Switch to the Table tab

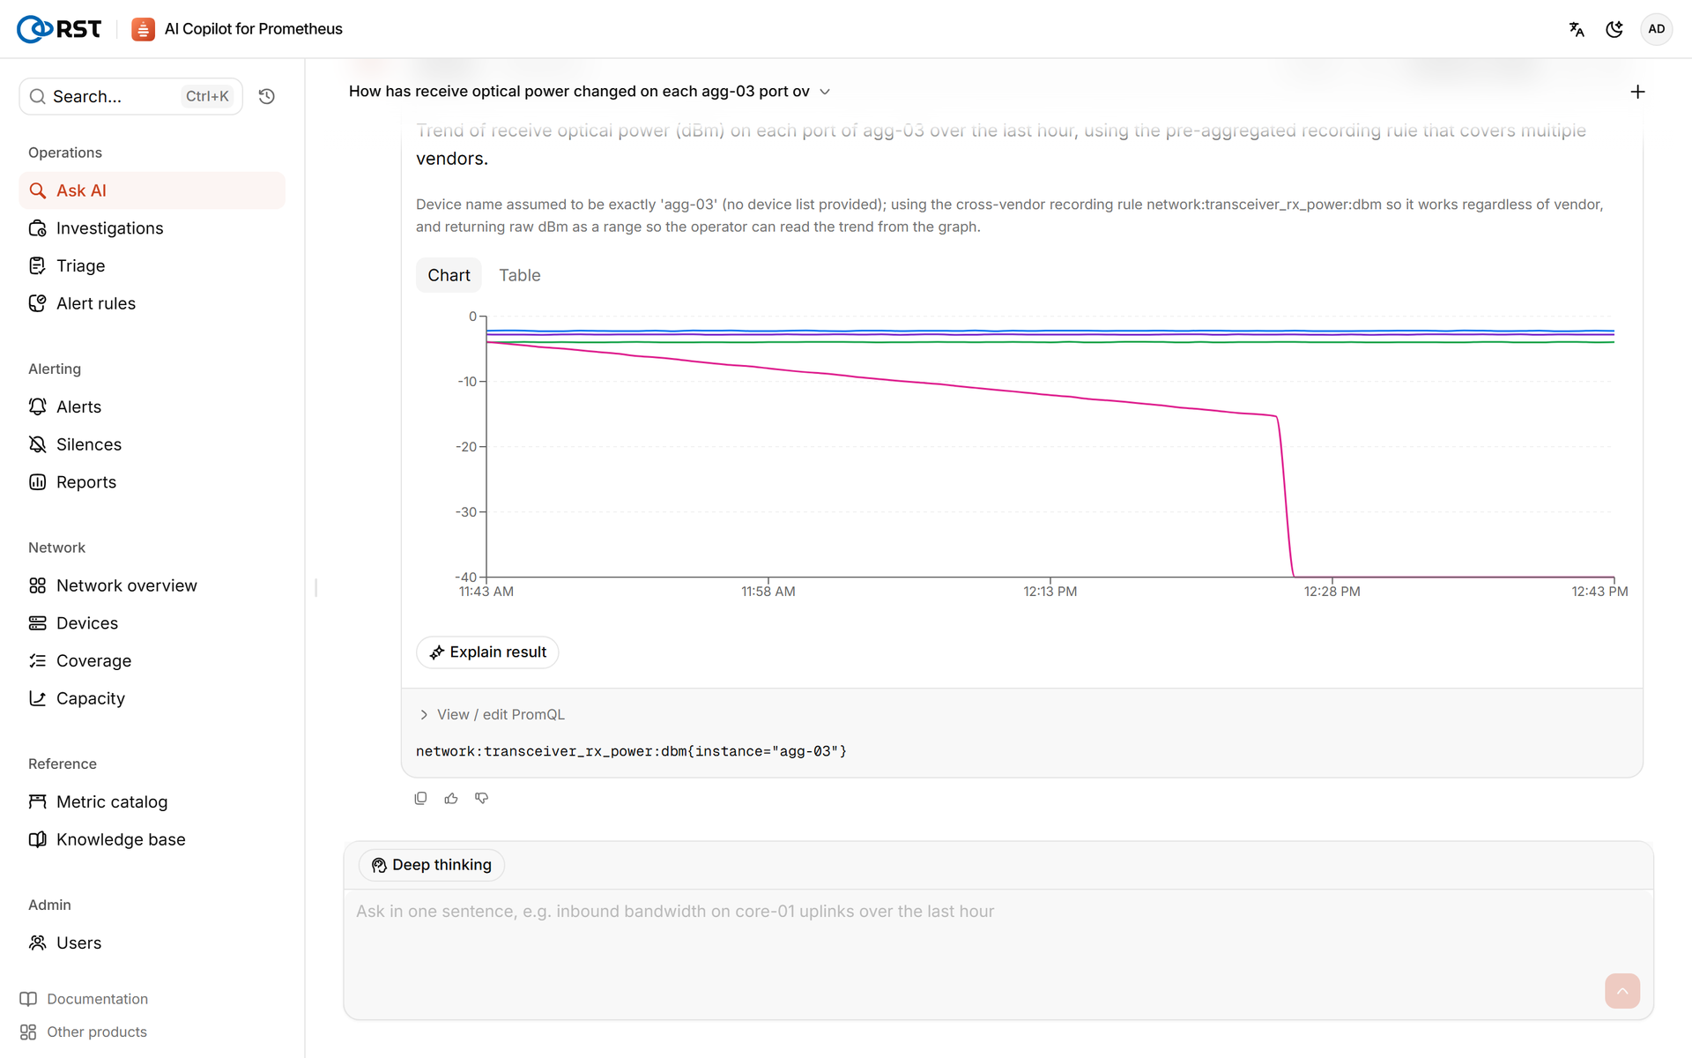(x=520, y=275)
